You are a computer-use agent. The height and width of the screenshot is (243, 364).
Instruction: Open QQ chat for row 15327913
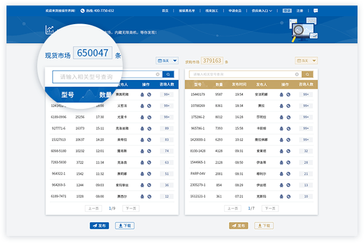pos(142,140)
